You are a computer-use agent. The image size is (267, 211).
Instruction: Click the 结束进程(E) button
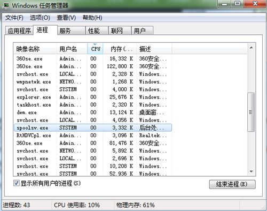tap(232, 184)
